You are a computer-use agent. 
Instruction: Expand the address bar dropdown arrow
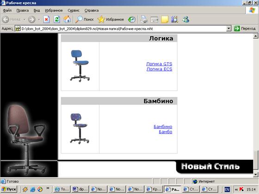point(228,29)
